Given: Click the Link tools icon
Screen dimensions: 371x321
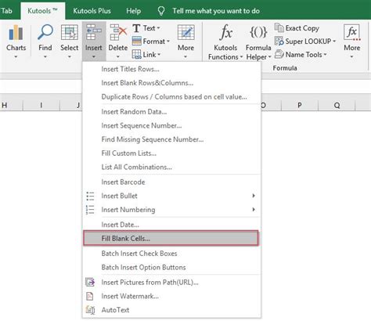Looking at the screenshot, I should pos(137,55).
